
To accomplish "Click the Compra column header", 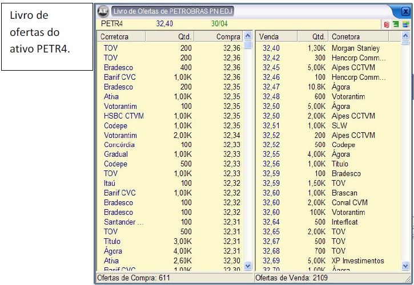I will [x=219, y=36].
